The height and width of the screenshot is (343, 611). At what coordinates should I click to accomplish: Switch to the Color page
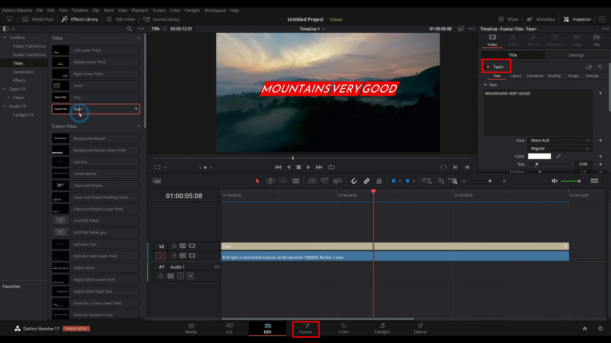[344, 329]
